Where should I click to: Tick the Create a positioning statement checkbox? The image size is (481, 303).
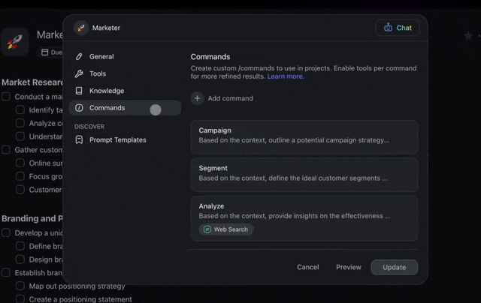[20, 299]
